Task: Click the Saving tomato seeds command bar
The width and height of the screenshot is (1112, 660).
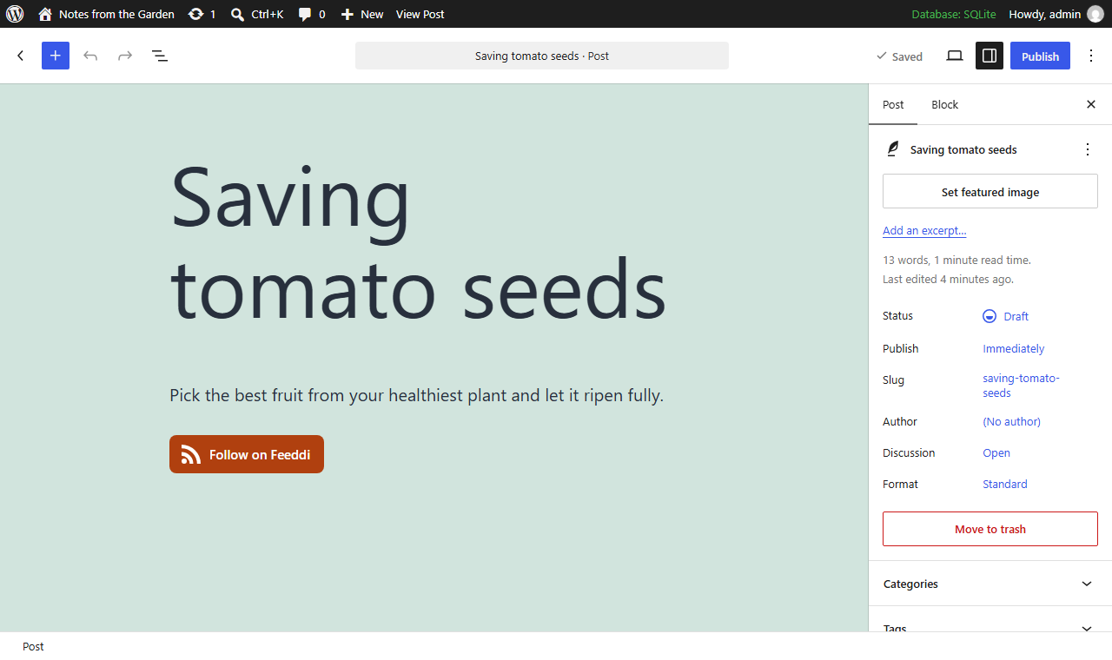Action: [542, 56]
